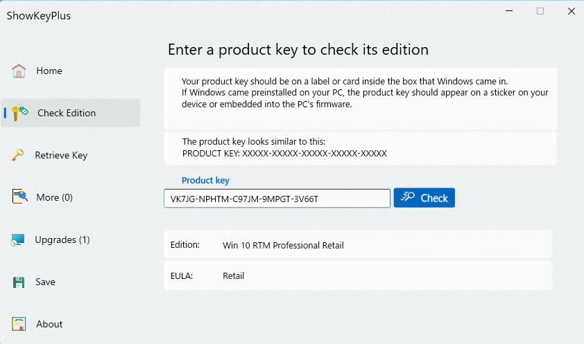Screen dimensions: 584x344
Task: Click the About certificate icon
Action: pyautogui.click(x=19, y=325)
